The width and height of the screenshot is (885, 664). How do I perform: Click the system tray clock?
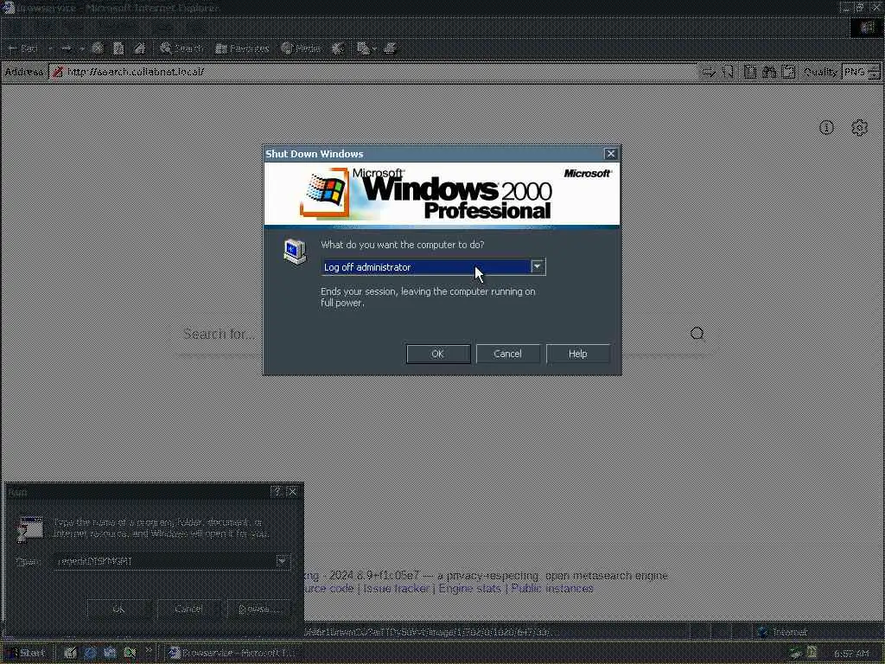(x=850, y=654)
